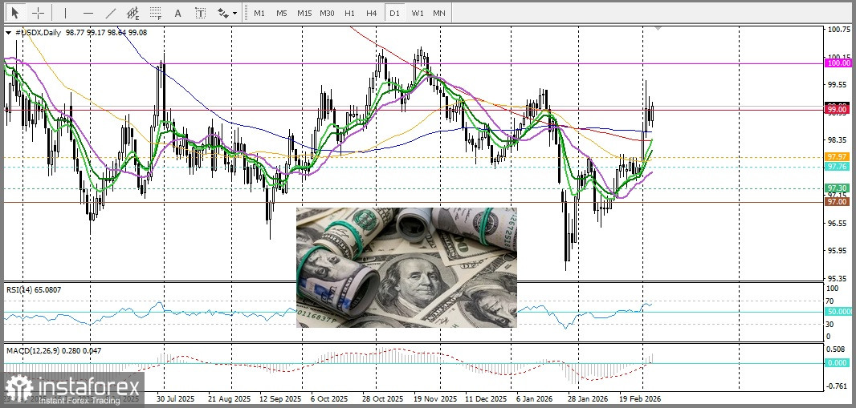Open the arrows objects dropdown

point(226,13)
